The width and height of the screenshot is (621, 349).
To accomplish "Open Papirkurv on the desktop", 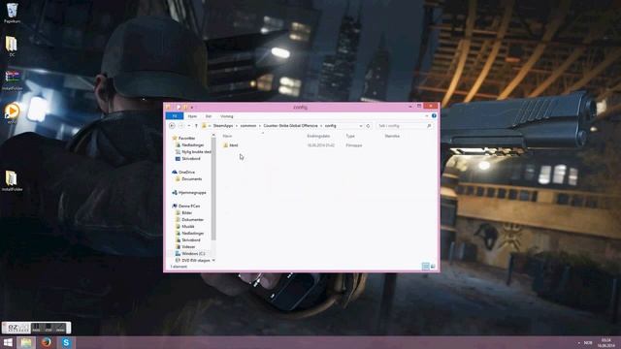I will (12, 13).
